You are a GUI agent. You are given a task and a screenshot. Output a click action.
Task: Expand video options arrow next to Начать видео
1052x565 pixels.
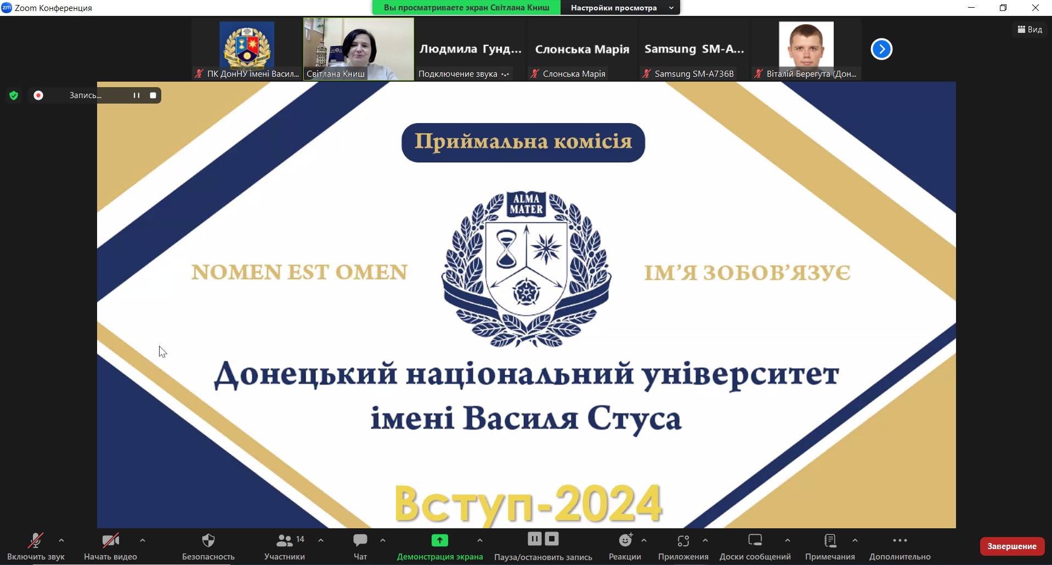(x=143, y=540)
